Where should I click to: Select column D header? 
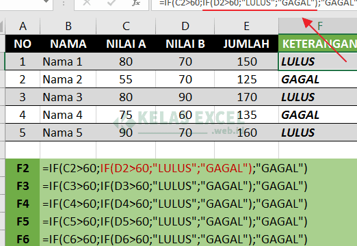(185, 26)
